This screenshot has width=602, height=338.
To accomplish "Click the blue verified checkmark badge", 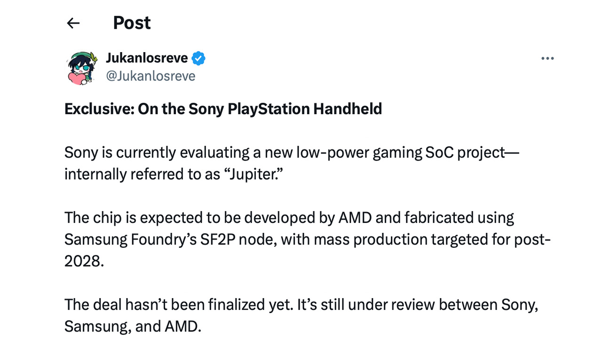I will coord(198,58).
